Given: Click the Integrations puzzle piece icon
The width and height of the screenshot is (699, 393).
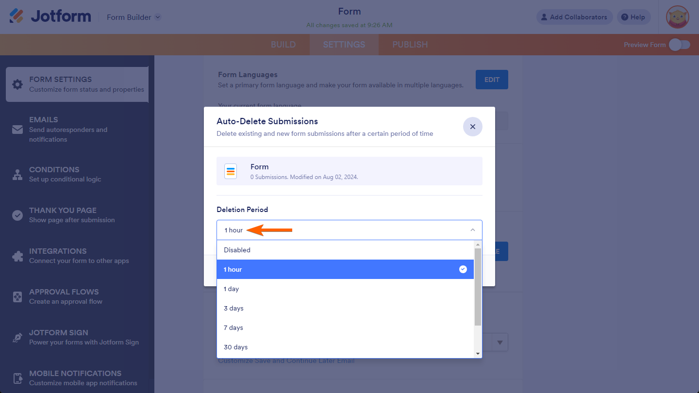Looking at the screenshot, I should [x=17, y=256].
